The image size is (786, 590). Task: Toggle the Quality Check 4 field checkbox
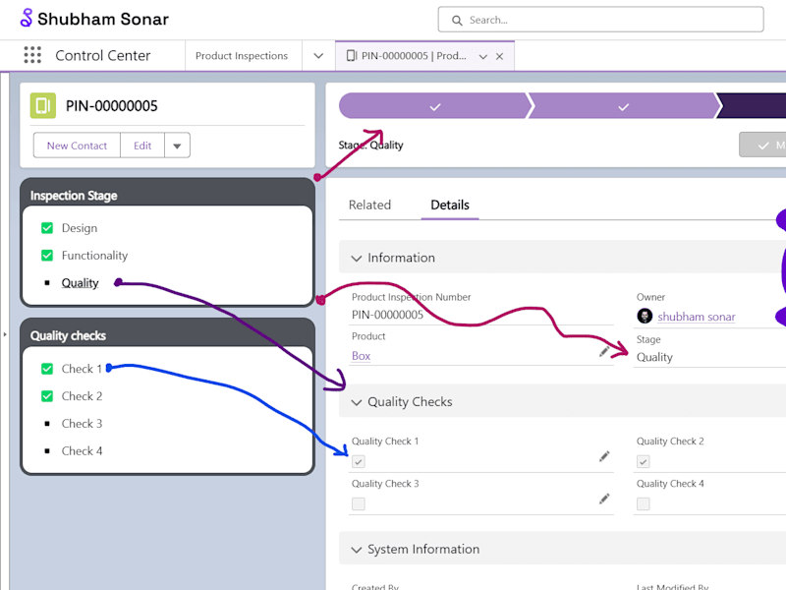click(x=644, y=503)
